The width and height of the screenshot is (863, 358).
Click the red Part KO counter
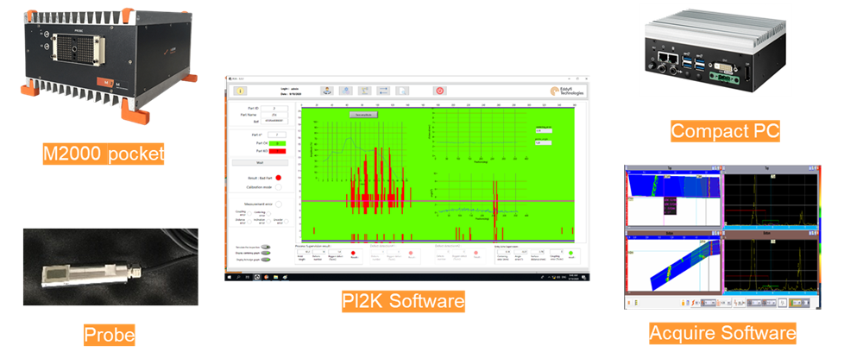click(x=277, y=151)
